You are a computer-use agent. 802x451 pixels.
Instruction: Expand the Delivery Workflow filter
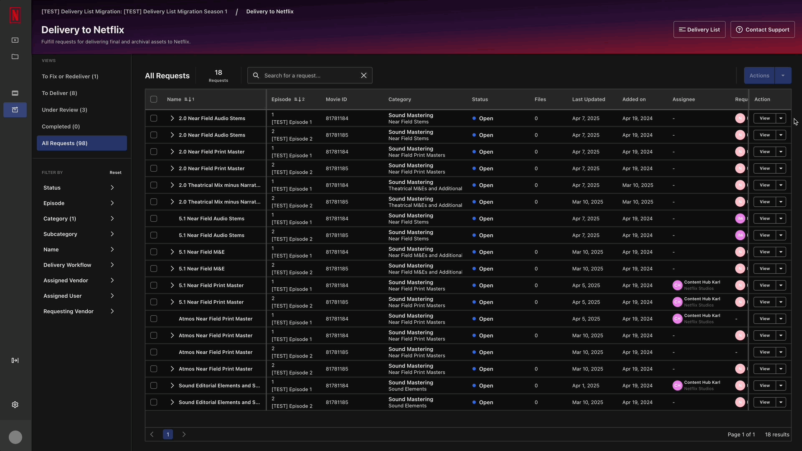coord(79,265)
